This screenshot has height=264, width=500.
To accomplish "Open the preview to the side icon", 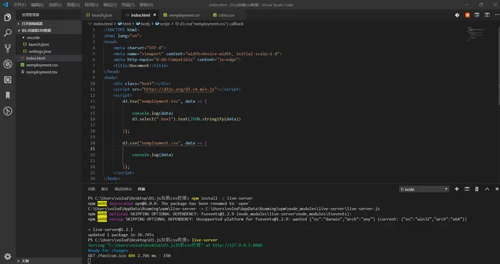I will pos(477,15).
